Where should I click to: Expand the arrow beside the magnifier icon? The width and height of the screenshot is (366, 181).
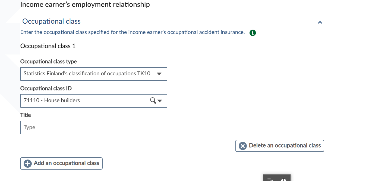160,101
